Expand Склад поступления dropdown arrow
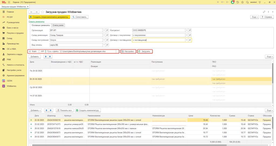This screenshot has width=276, height=146. pos(104,40)
